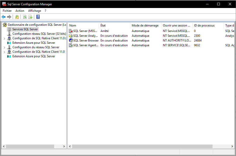Sort by the Nom column header
236x156 pixels.
[x=83, y=25]
